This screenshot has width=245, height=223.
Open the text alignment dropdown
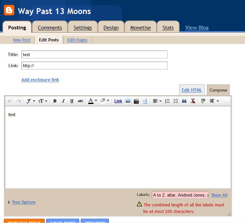pyautogui.click(x=157, y=101)
